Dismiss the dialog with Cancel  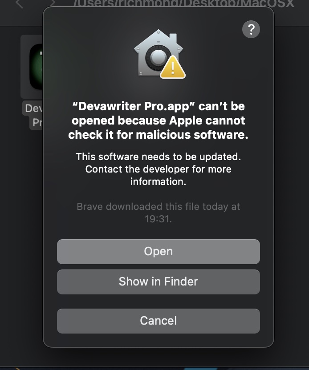158,321
